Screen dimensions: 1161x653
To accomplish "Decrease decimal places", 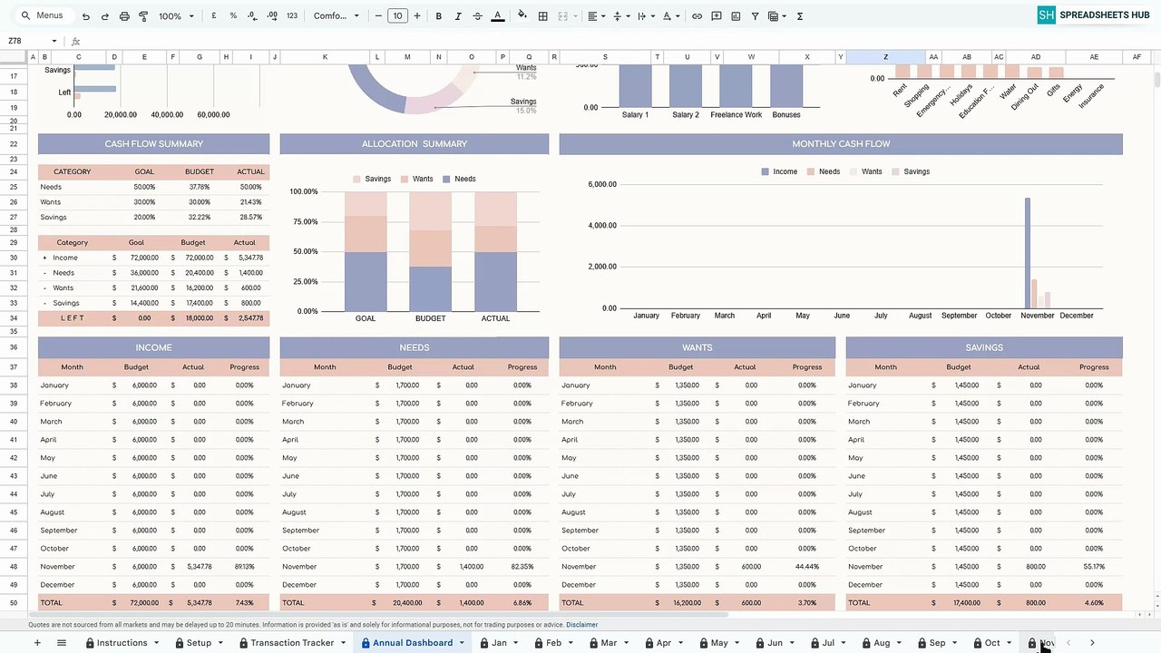I will (x=251, y=16).
